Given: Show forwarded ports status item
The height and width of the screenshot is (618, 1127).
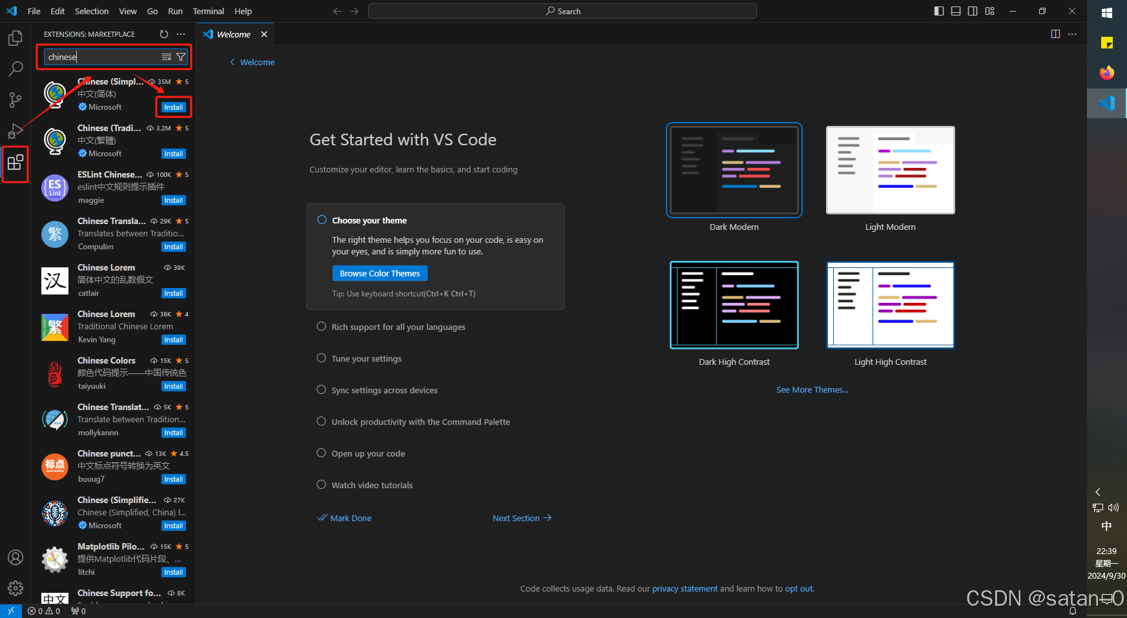Looking at the screenshot, I should [x=78, y=611].
